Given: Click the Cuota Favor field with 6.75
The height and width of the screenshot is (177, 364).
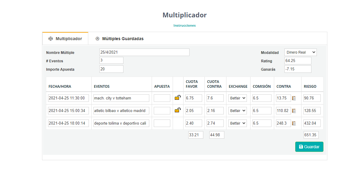Looking at the screenshot, I should [194, 98].
